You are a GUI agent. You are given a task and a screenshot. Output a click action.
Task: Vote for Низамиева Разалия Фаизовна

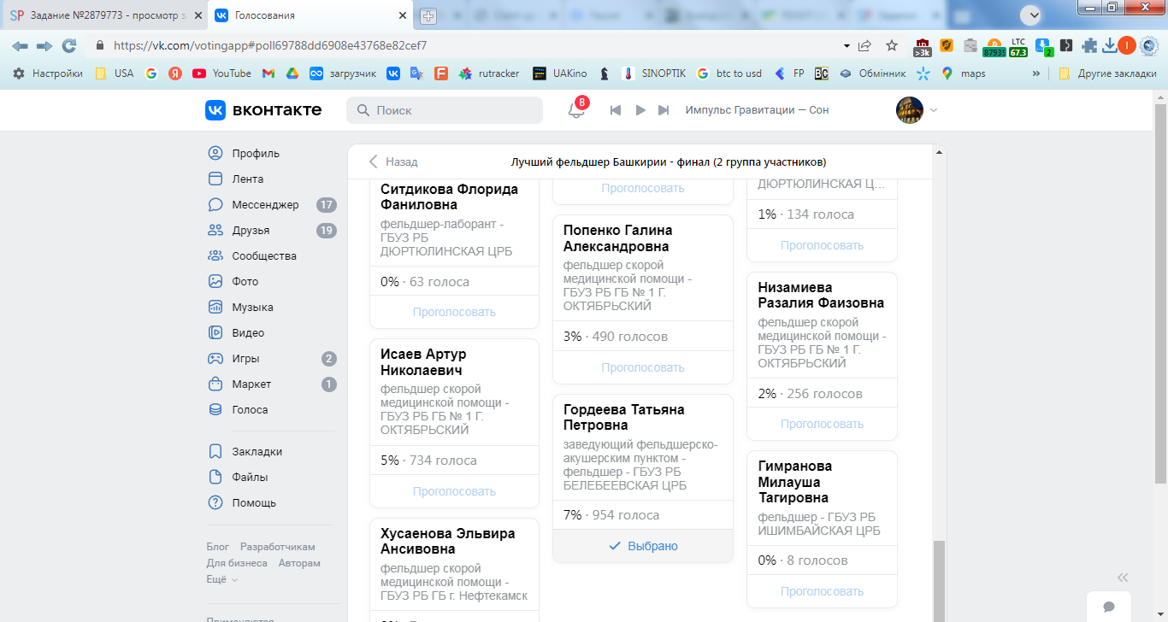[x=822, y=424]
